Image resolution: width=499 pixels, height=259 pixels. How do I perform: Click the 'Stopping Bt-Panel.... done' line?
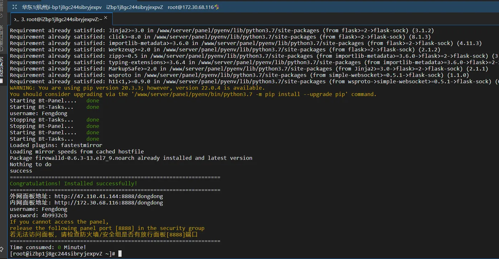(55, 126)
